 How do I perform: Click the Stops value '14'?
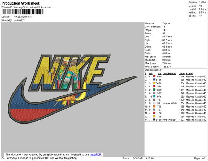[164, 30]
